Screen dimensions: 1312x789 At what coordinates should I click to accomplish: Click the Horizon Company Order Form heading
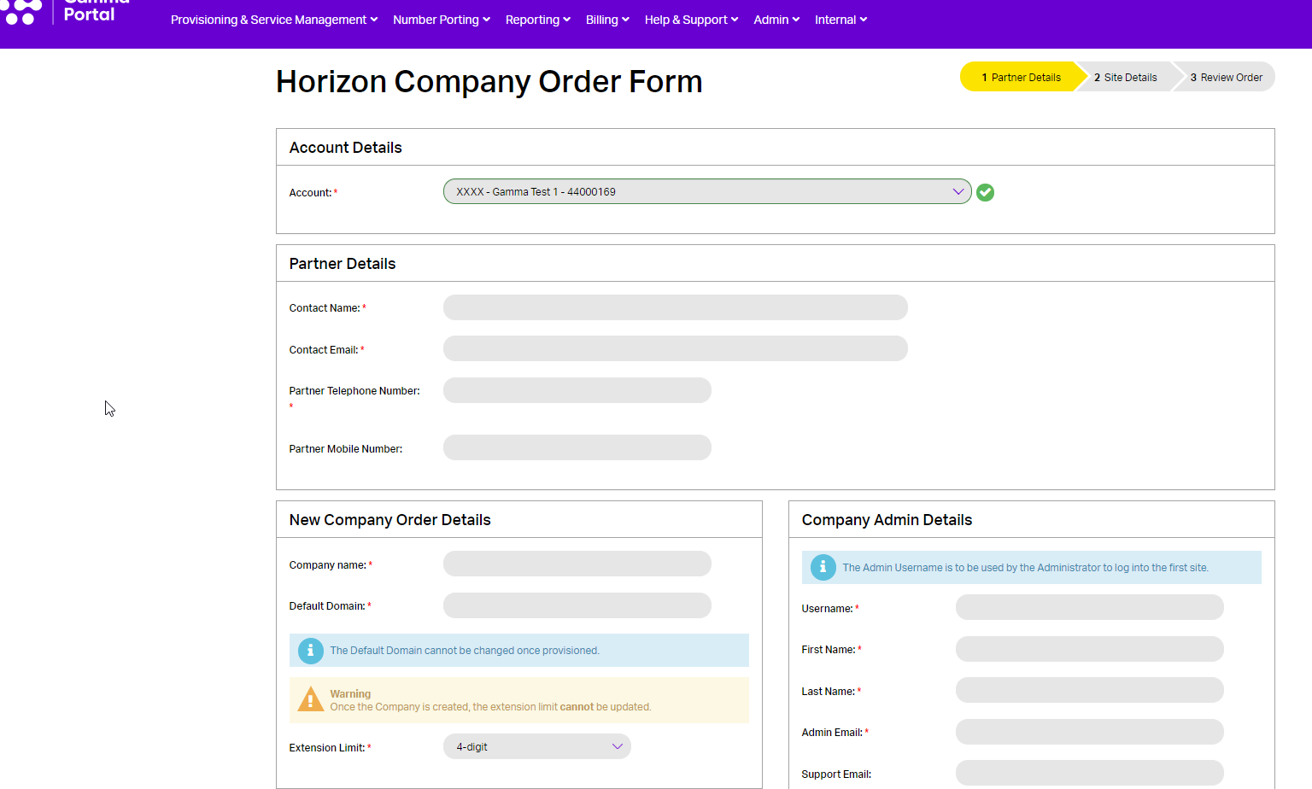pos(489,82)
